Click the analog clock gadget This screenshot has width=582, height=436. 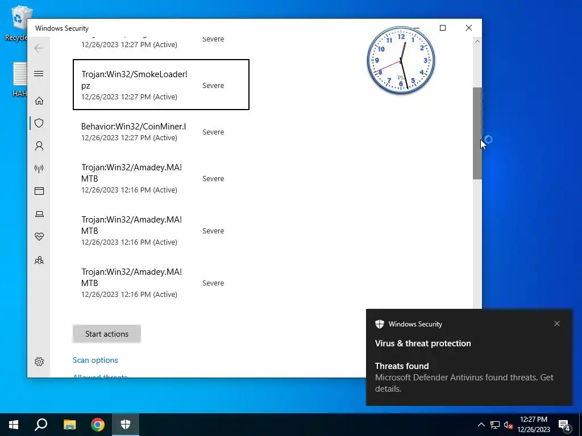tap(401, 60)
